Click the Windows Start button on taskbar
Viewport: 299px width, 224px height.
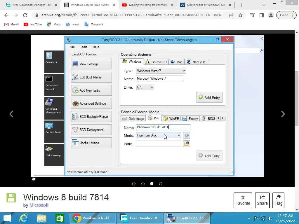(x=7, y=218)
